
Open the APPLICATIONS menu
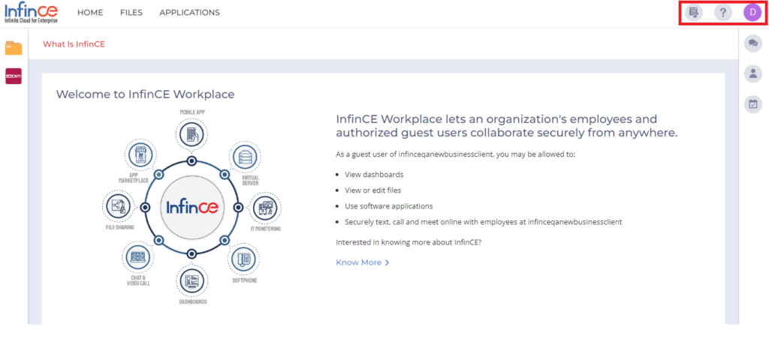coord(189,13)
